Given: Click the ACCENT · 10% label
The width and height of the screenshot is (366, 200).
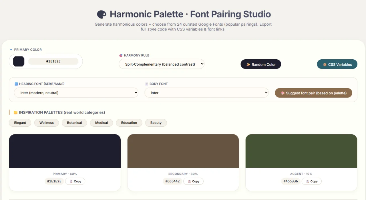Looking at the screenshot, I should (301, 174).
